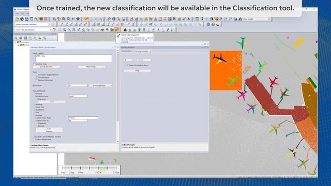Enable the Feature Extraction checkbox
Viewport: 331px width, 186px height.
coord(37,80)
